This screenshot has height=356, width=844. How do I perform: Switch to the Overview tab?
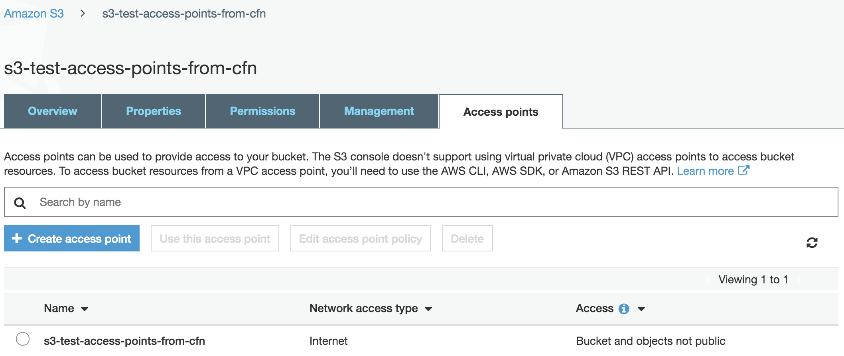pyautogui.click(x=53, y=111)
